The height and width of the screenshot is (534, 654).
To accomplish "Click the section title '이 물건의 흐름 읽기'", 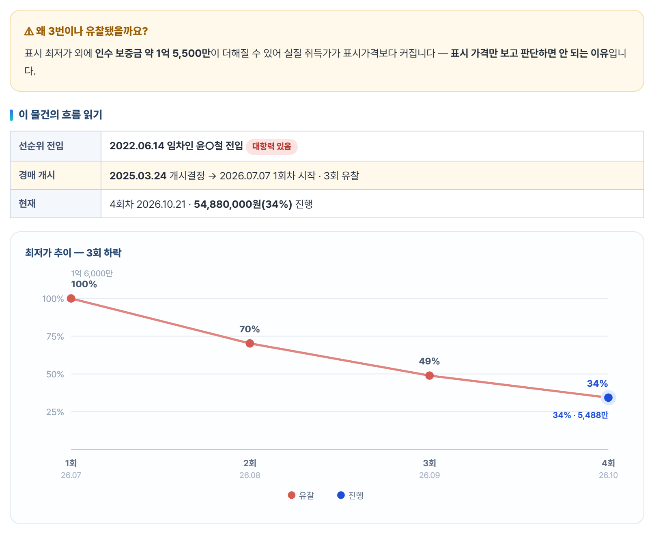I will [60, 115].
